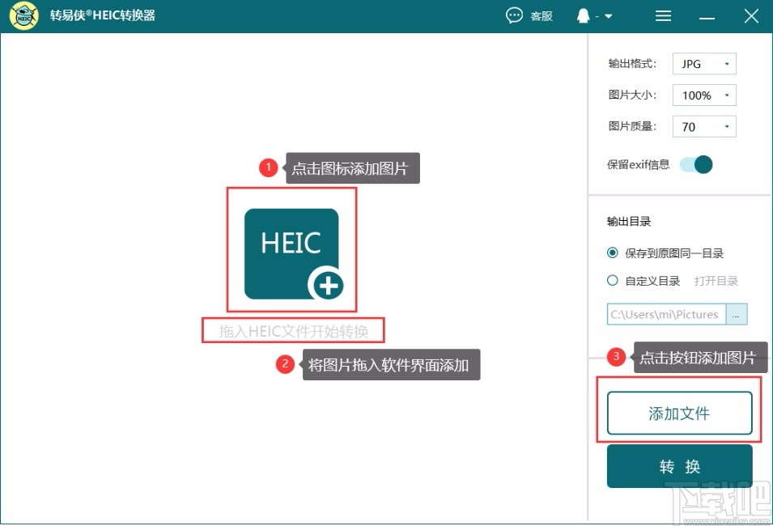
Task: Open the hamburger menu in the title bar
Action: [x=663, y=15]
